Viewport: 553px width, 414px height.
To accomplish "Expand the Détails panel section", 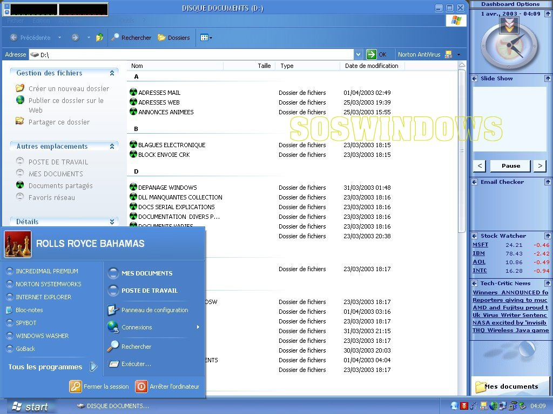I will 112,222.
